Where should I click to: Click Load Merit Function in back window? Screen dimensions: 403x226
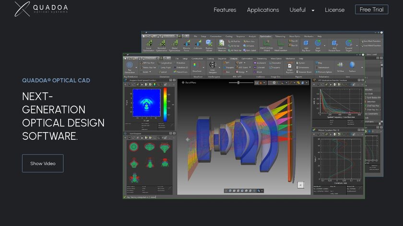[x=371, y=45]
